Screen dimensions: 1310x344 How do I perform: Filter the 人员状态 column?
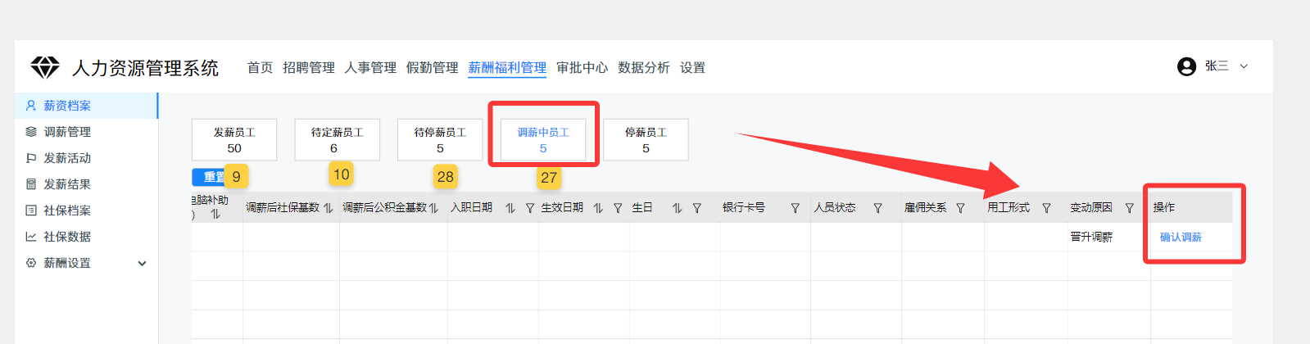[x=877, y=208]
